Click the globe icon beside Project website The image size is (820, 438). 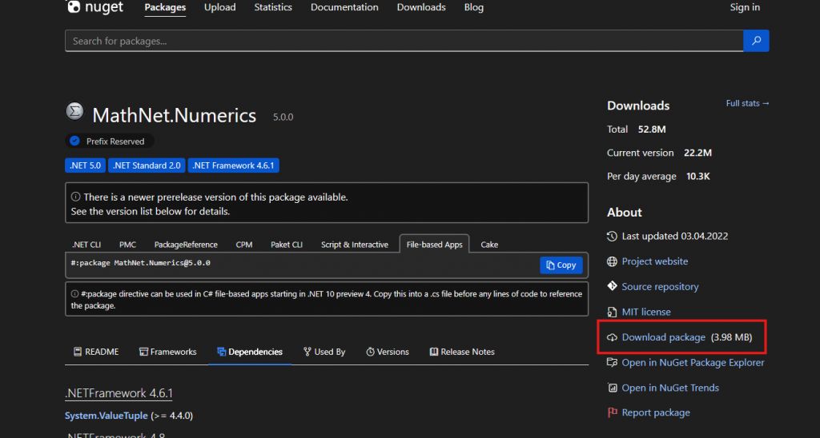pyautogui.click(x=613, y=261)
